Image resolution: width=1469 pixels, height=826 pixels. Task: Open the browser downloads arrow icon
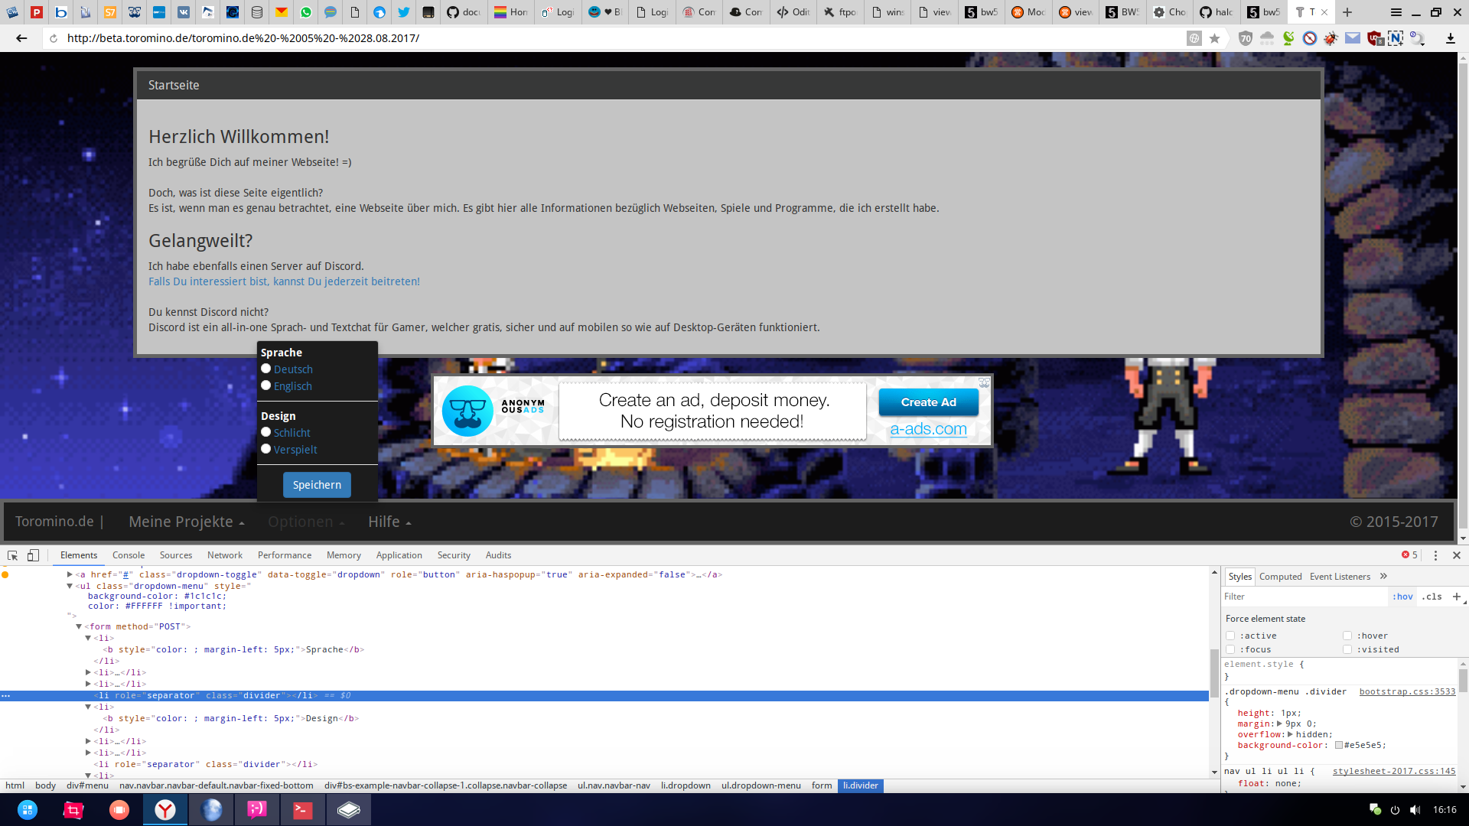pos(1450,38)
